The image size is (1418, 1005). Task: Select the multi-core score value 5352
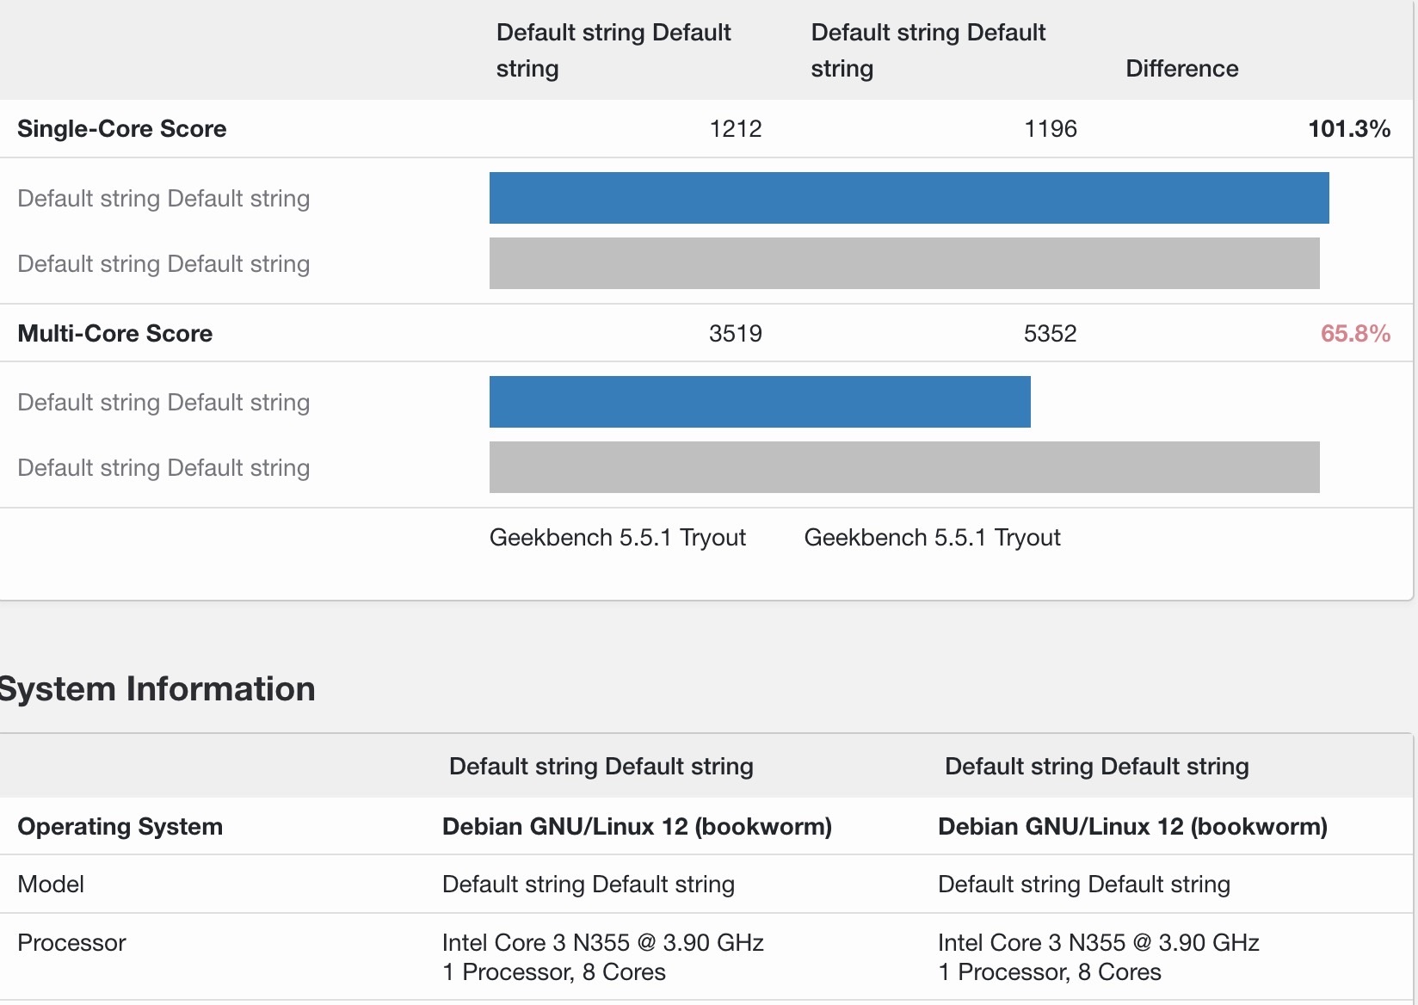point(1050,334)
